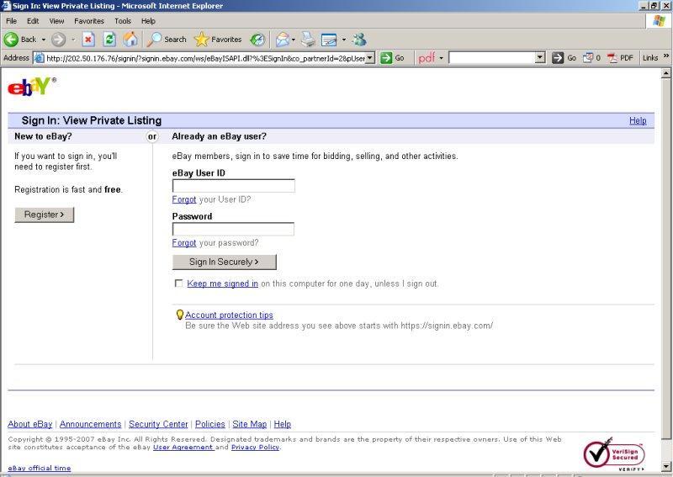673x477 pixels.
Task: Go to Home page icon
Action: (130, 40)
